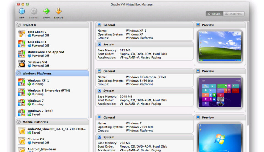Click the General icon above Windows XP_1 details
Screen dimensions: 264x152
(x=100, y=25)
